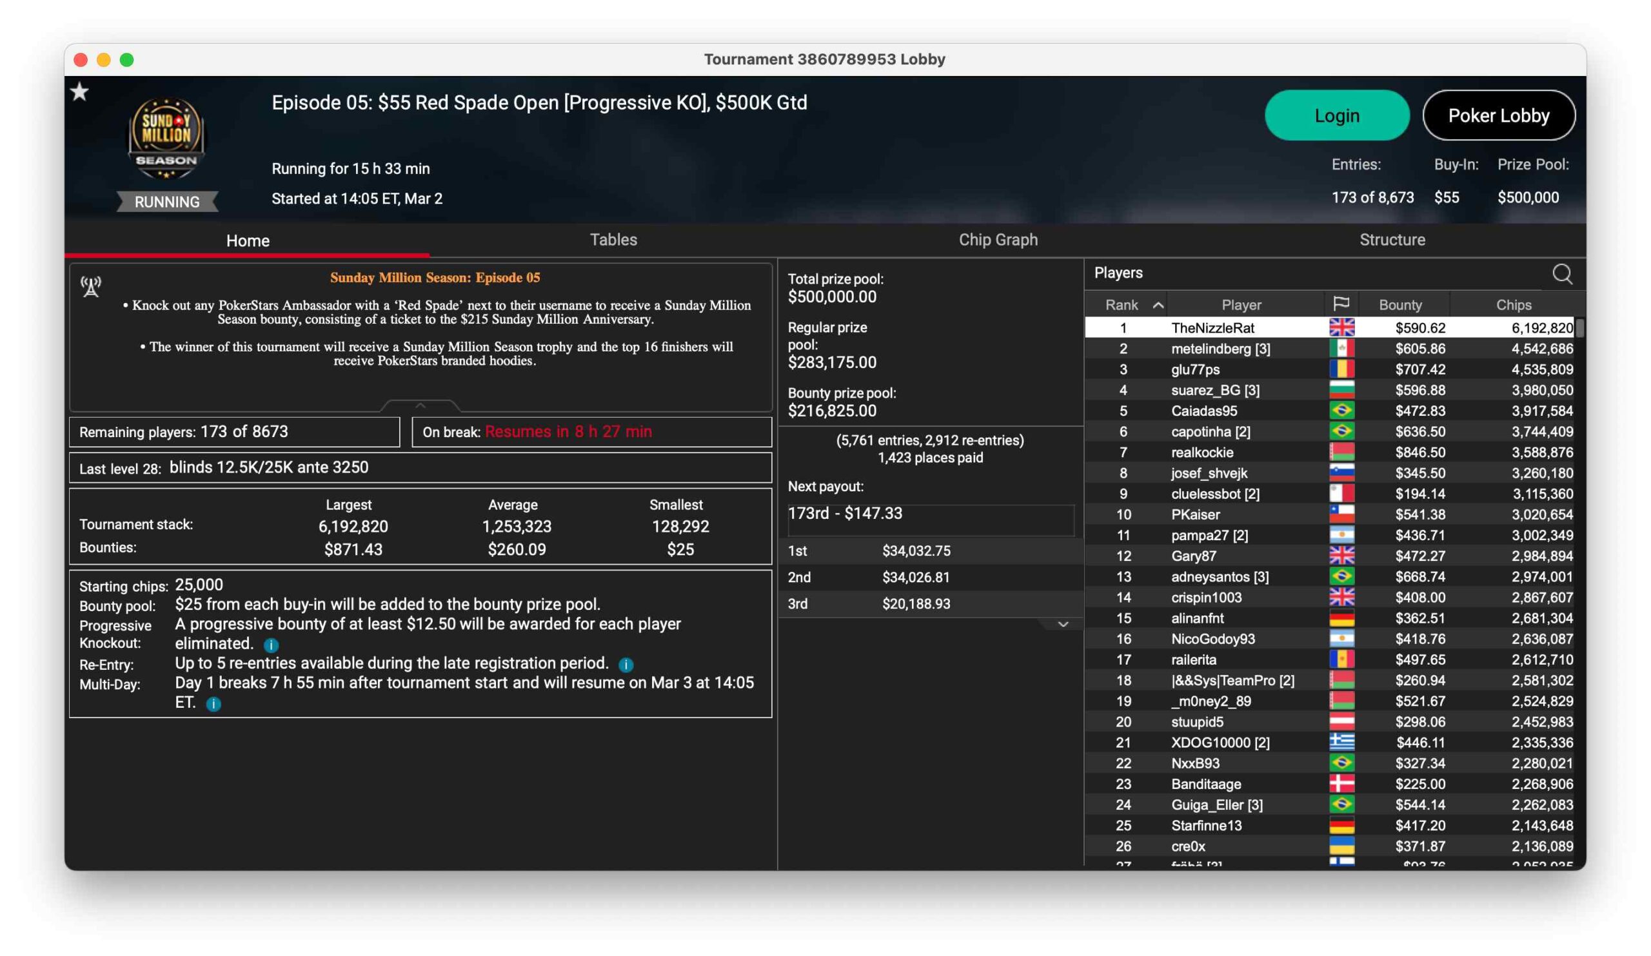Screen dimensions: 1651x956
Task: Click glu77ps's country flag
Action: point(1341,369)
